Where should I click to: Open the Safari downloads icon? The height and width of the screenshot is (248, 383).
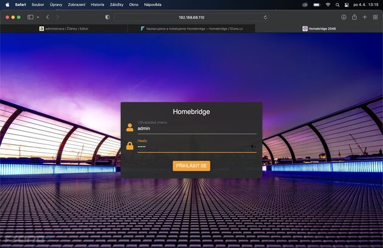click(x=343, y=17)
